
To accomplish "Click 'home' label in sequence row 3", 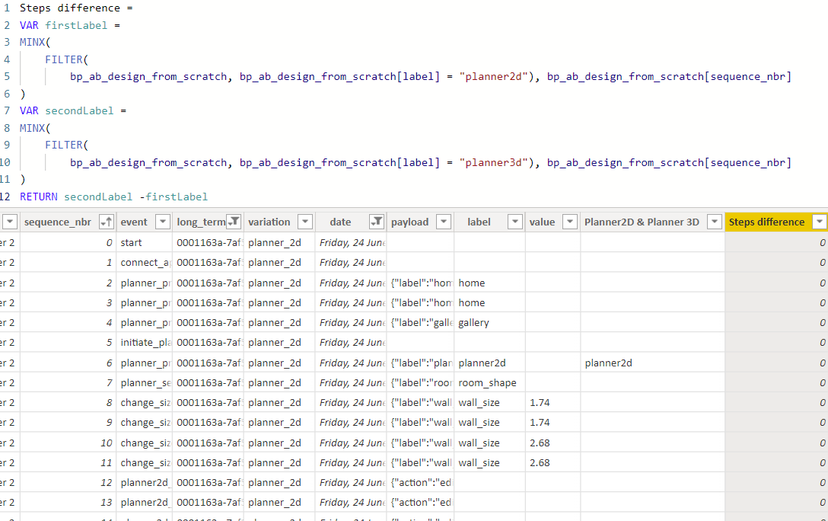I will coord(489,302).
